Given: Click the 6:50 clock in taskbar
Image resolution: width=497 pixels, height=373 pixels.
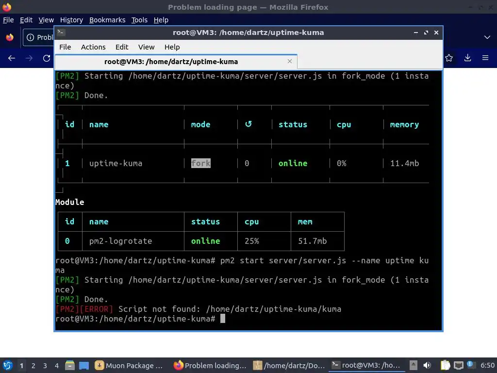Looking at the screenshot, I should pyautogui.click(x=487, y=365).
